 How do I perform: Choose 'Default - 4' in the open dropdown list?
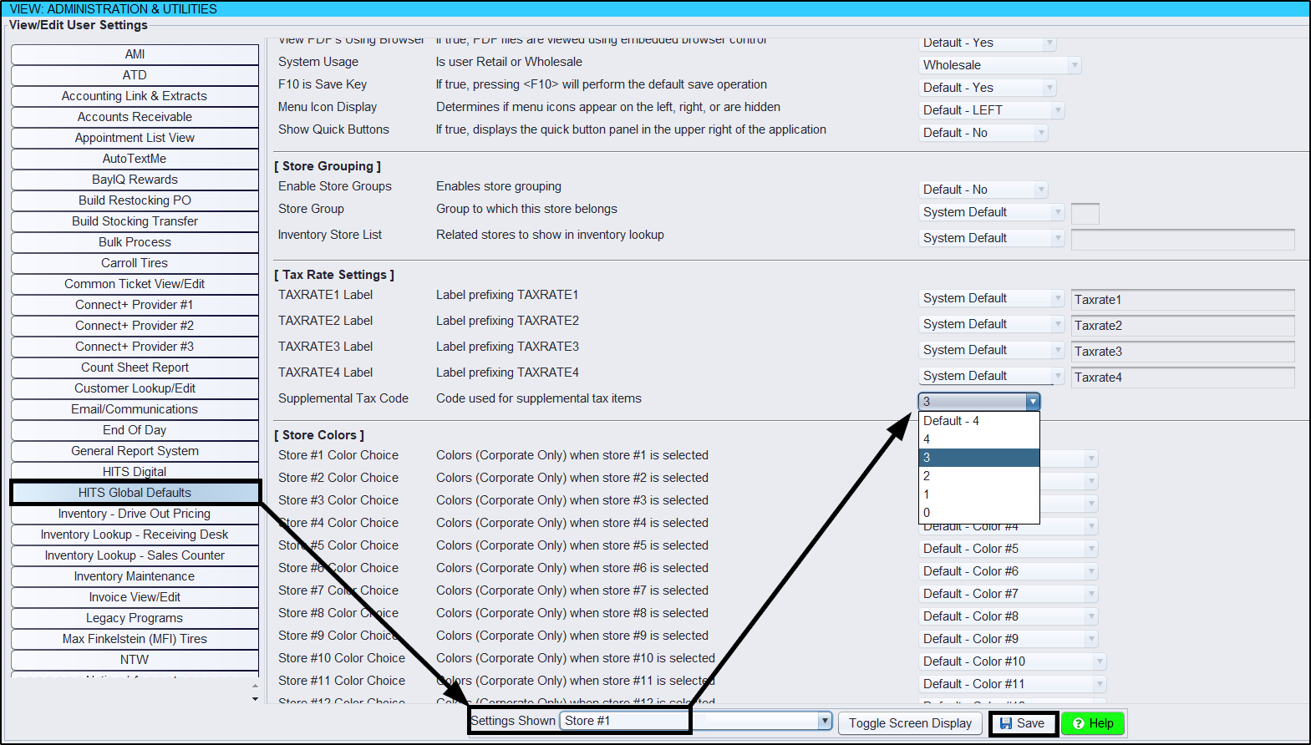(978, 421)
